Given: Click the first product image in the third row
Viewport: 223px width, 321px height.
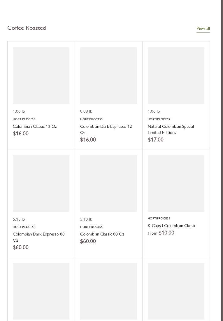Looking at the screenshot, I should click(41, 291).
